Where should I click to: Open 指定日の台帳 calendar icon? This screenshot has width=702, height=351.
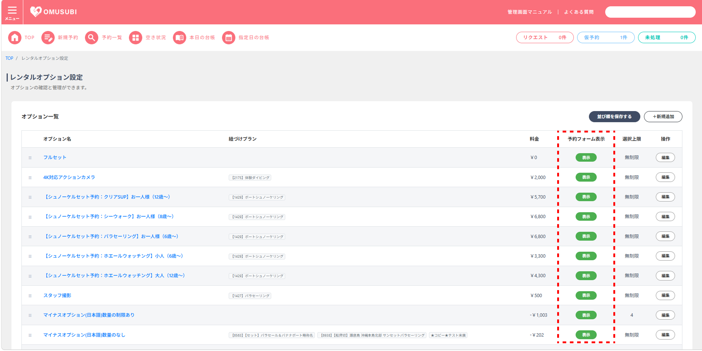tap(229, 38)
